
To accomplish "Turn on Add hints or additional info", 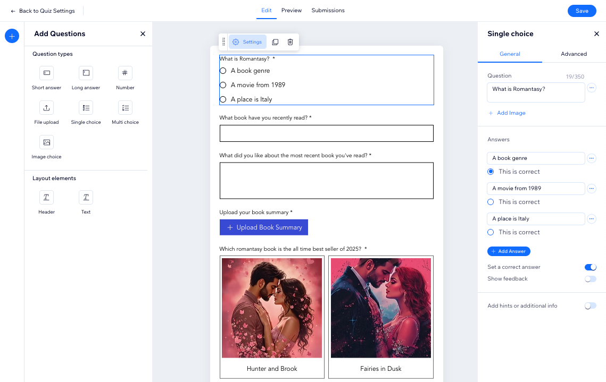I will (x=590, y=306).
